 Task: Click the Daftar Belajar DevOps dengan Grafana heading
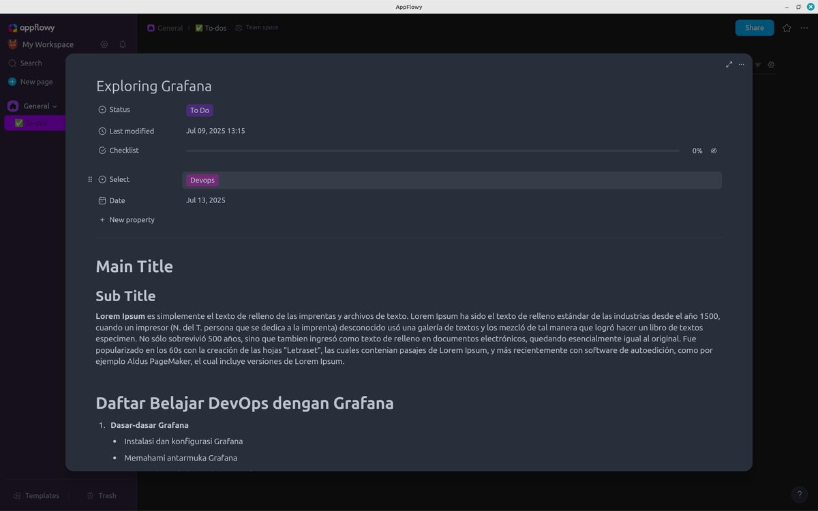pyautogui.click(x=245, y=403)
